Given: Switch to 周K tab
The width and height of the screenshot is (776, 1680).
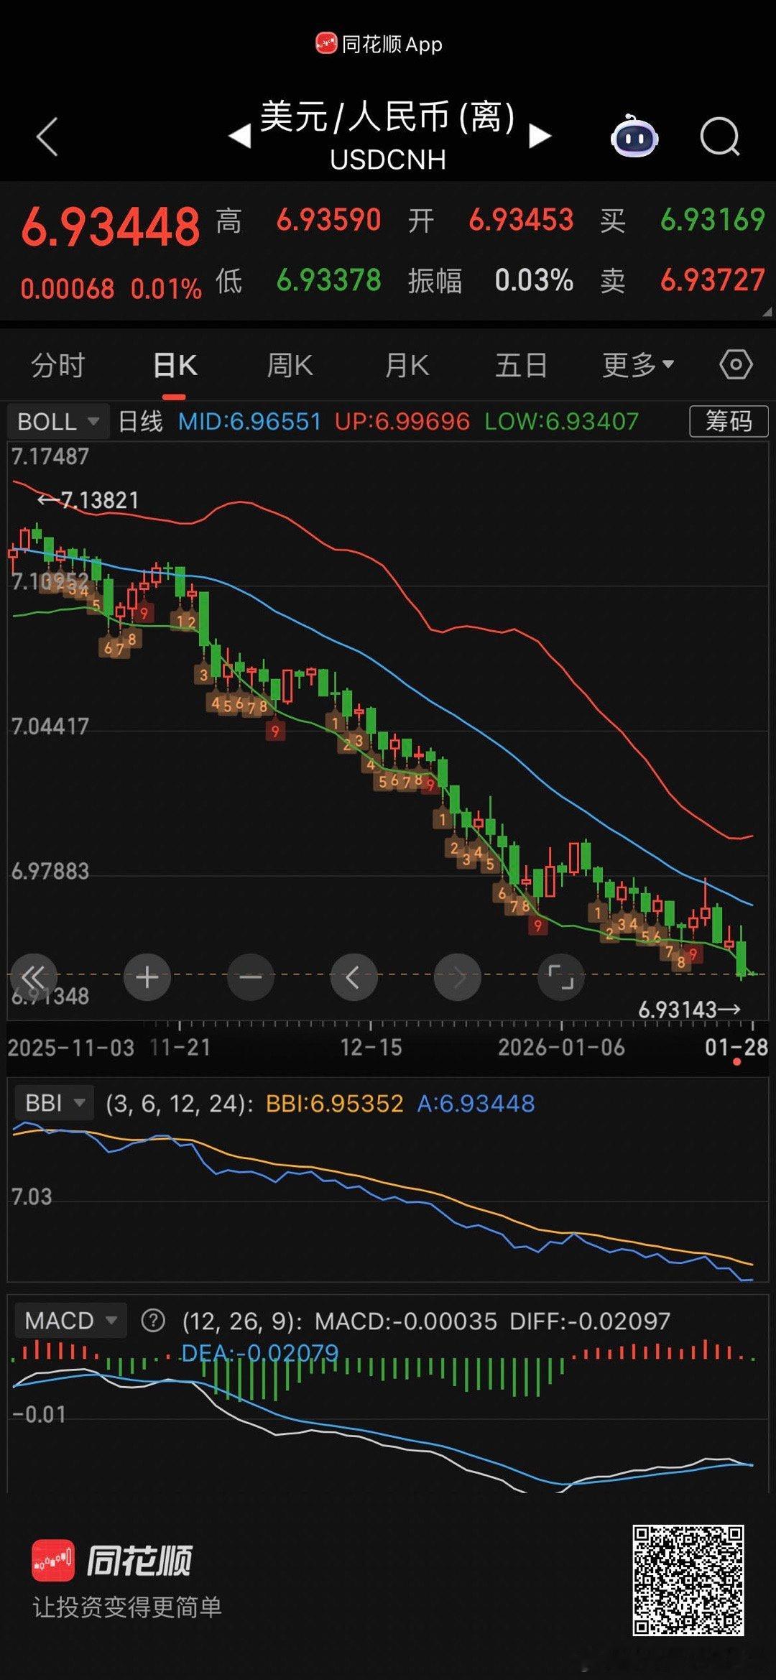Looking at the screenshot, I should click(290, 366).
